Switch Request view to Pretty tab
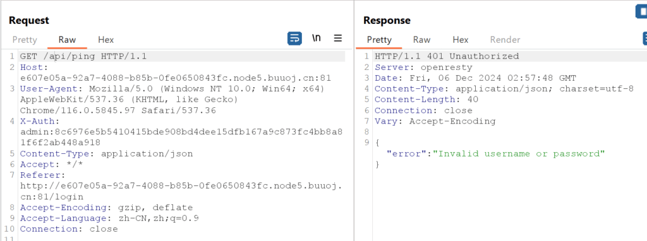Screen dimensions: 647x241 pyautogui.click(x=25, y=40)
